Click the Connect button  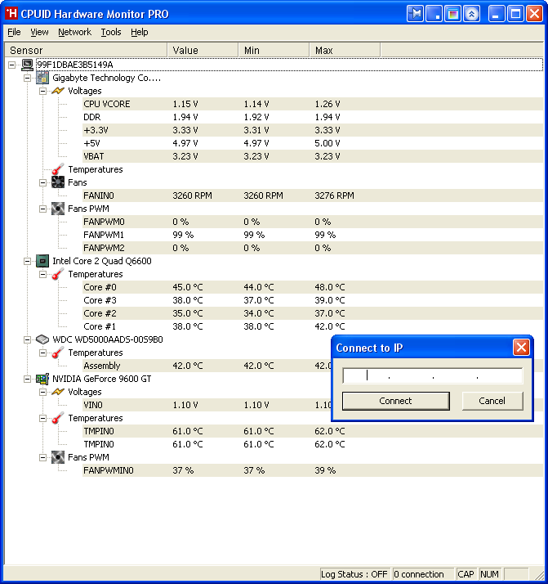pos(395,401)
